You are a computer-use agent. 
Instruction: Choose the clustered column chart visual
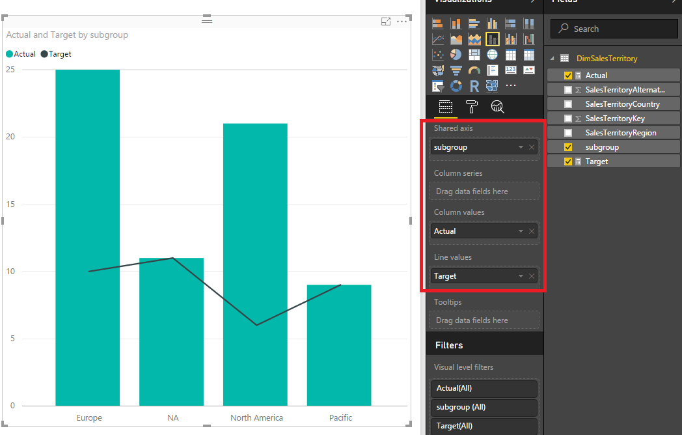(x=493, y=23)
